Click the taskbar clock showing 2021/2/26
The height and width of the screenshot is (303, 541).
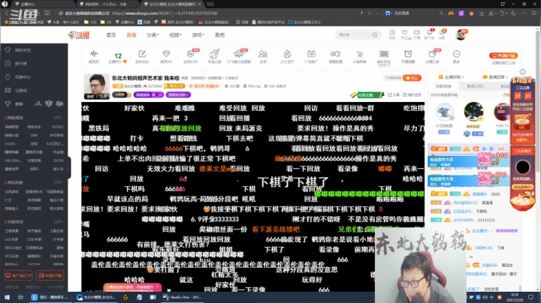(x=515, y=297)
